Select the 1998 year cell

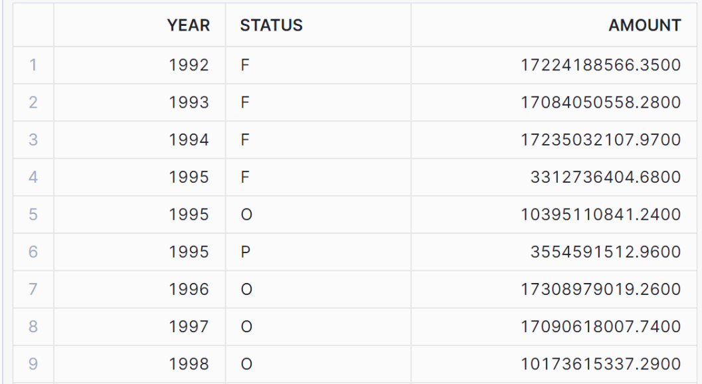click(x=189, y=364)
